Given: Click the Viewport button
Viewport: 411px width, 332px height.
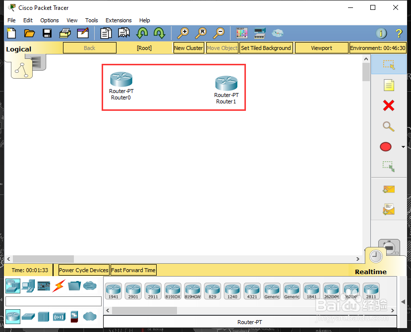Looking at the screenshot, I should pos(321,48).
